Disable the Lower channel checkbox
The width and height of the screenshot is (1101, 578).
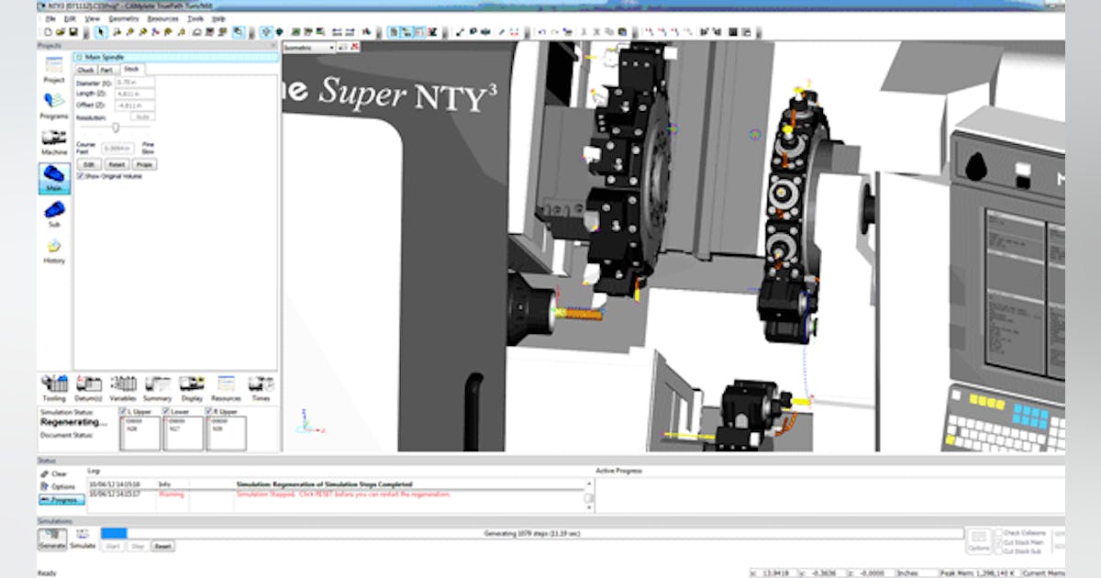pyautogui.click(x=165, y=410)
